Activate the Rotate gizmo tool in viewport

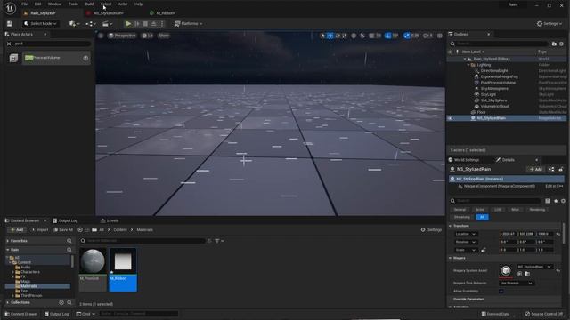pyautogui.click(x=338, y=36)
